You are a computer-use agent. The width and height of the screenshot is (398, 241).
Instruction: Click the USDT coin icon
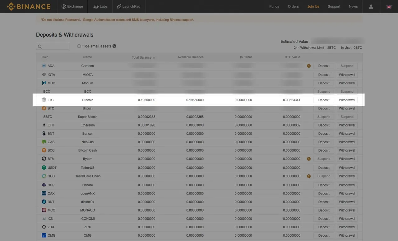[44, 167]
